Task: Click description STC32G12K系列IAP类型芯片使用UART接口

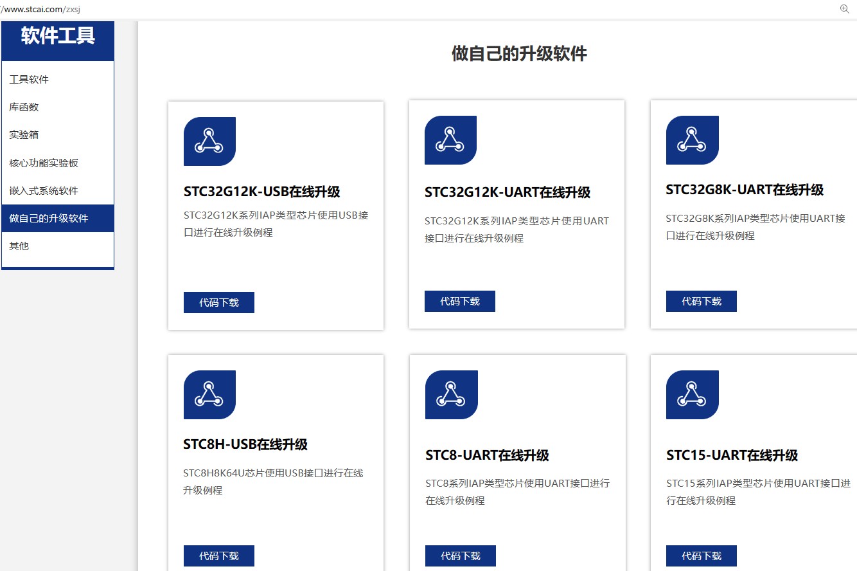Action: (517, 230)
